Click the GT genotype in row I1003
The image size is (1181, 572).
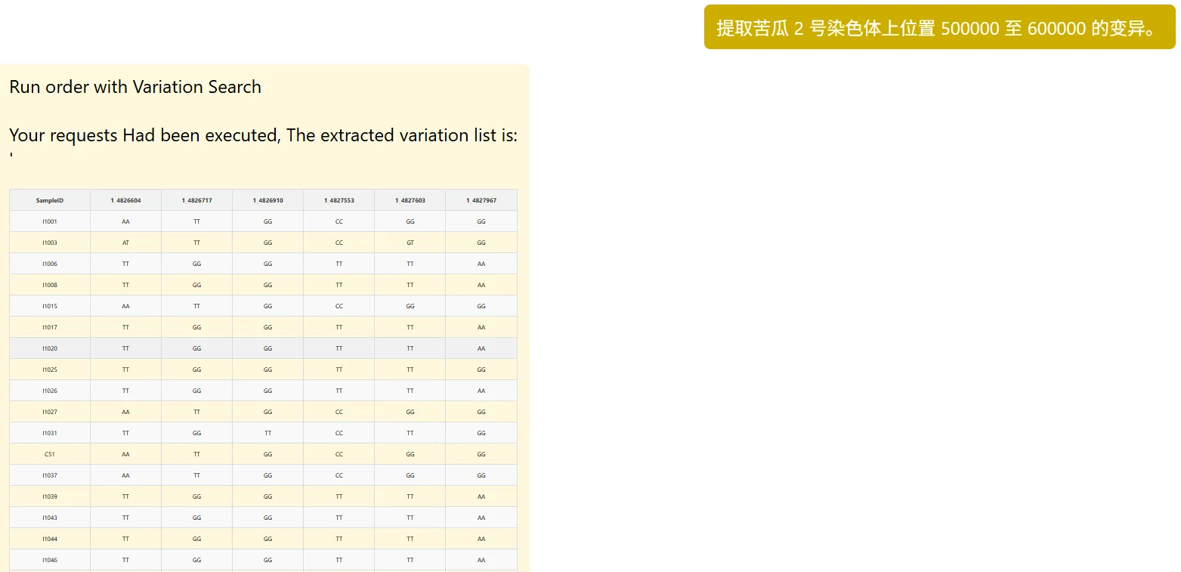point(410,243)
